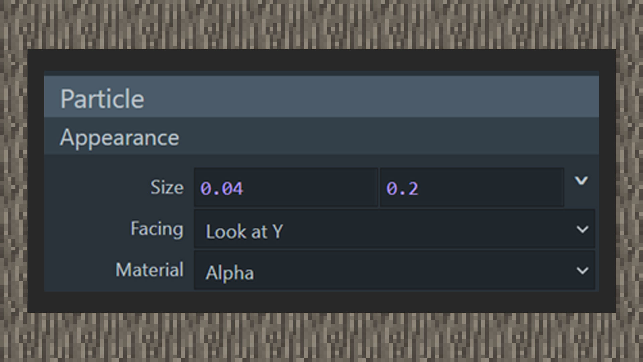
Task: Click the 0.2 purple number value
Action: tap(402, 189)
